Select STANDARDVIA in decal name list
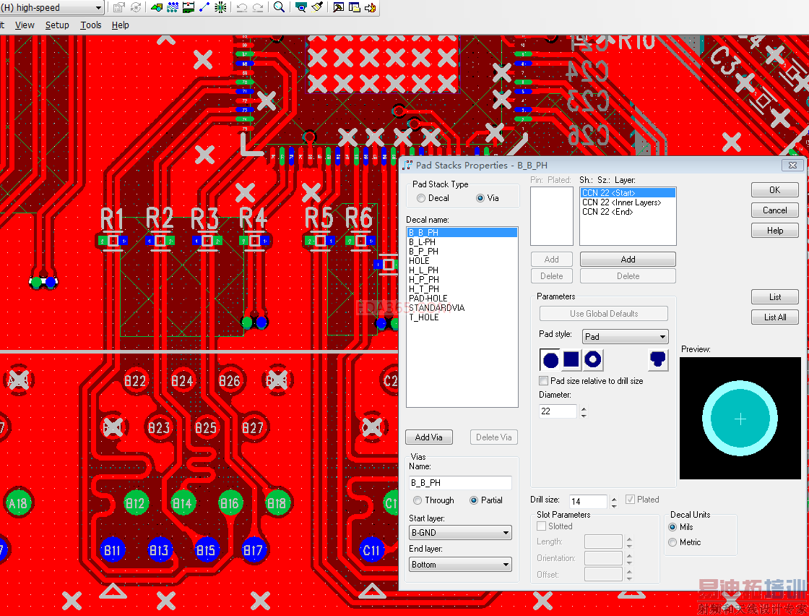 pos(436,308)
